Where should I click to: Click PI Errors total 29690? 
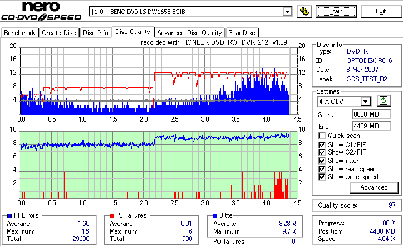81,239
